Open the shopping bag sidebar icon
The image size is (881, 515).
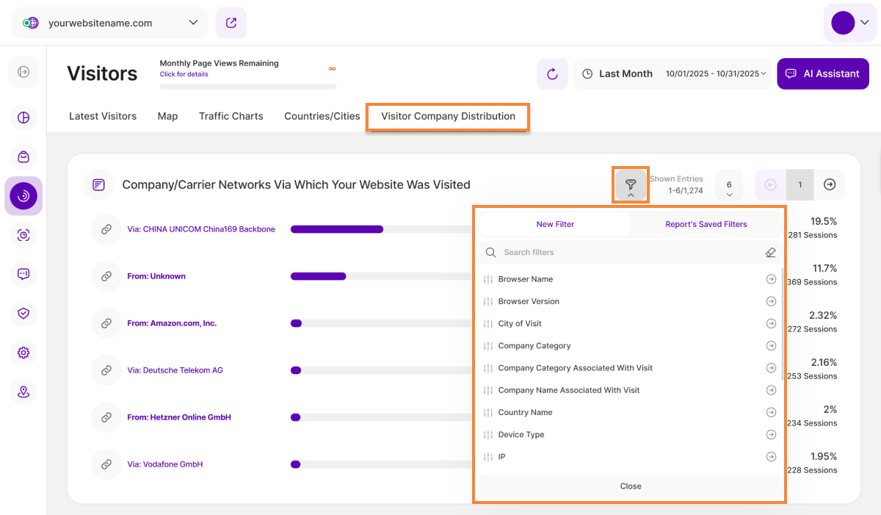23,156
